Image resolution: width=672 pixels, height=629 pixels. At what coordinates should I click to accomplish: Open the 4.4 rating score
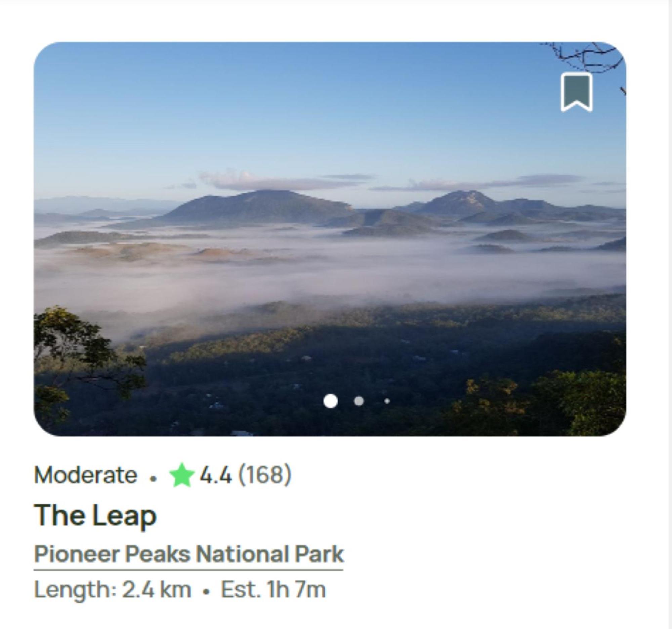[216, 475]
